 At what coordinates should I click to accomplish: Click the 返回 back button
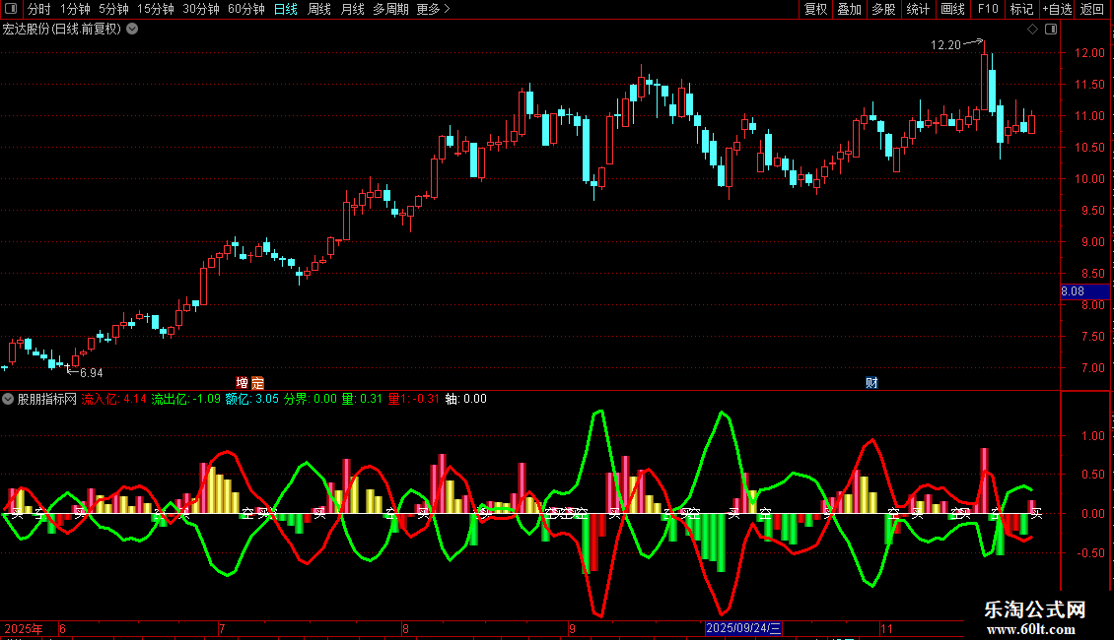(x=1092, y=9)
